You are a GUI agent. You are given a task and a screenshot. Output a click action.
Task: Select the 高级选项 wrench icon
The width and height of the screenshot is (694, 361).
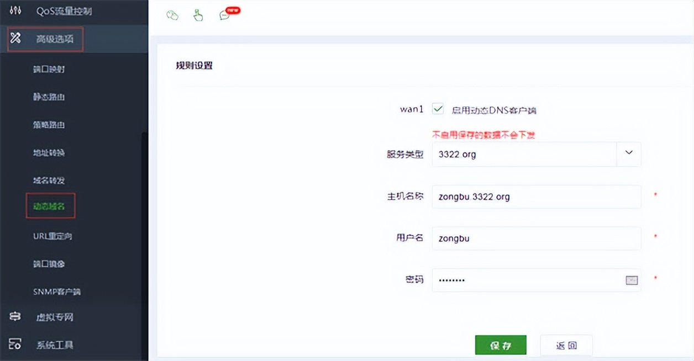point(16,39)
